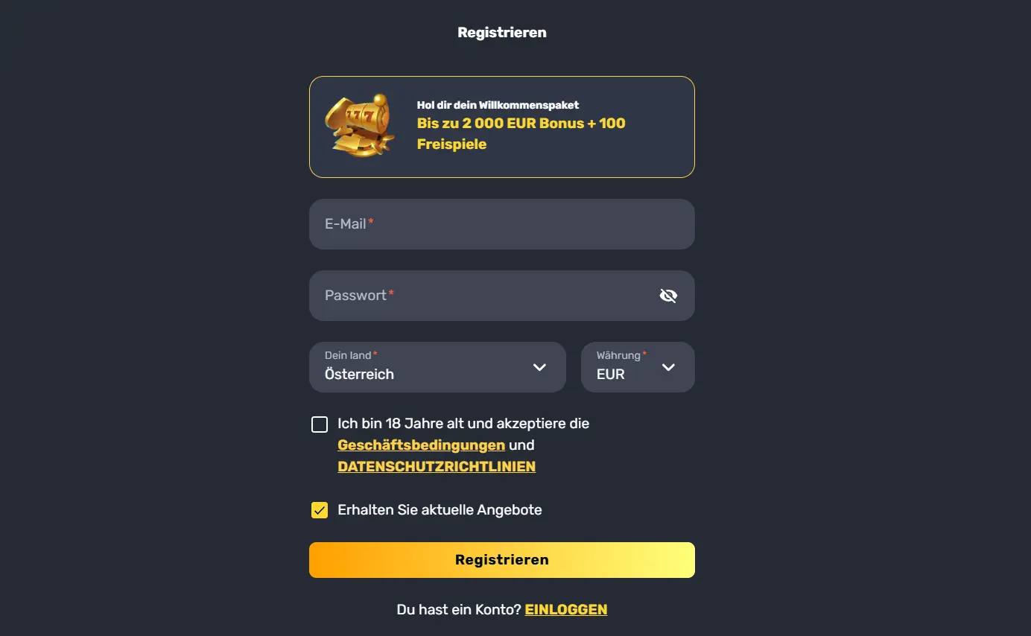Click into the Passwort input field
The height and width of the screenshot is (636, 1031).
coord(477,296)
